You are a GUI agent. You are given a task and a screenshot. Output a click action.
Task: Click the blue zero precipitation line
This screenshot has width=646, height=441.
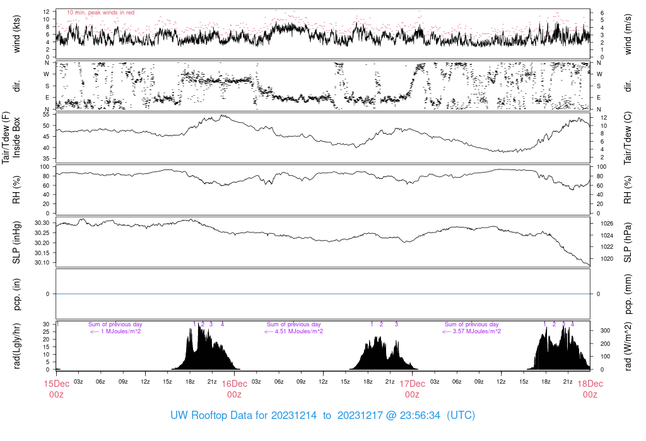coord(323,294)
